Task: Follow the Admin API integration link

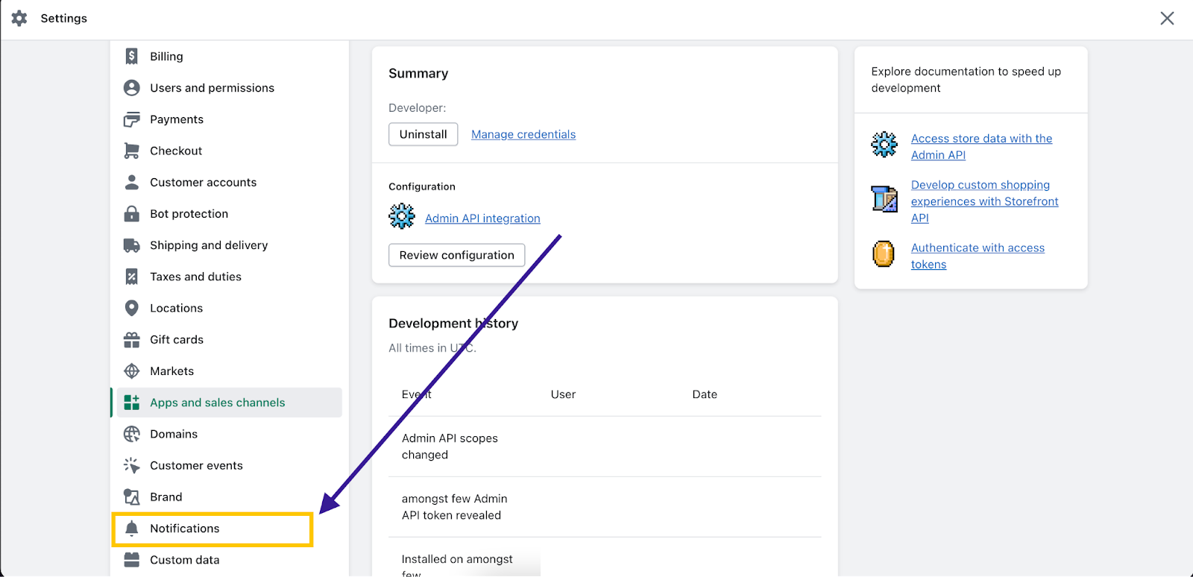Action: [482, 218]
